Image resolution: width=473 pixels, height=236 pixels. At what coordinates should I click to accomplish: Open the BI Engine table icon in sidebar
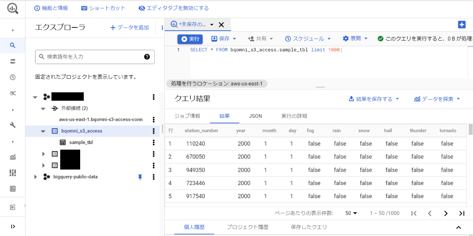click(13, 189)
